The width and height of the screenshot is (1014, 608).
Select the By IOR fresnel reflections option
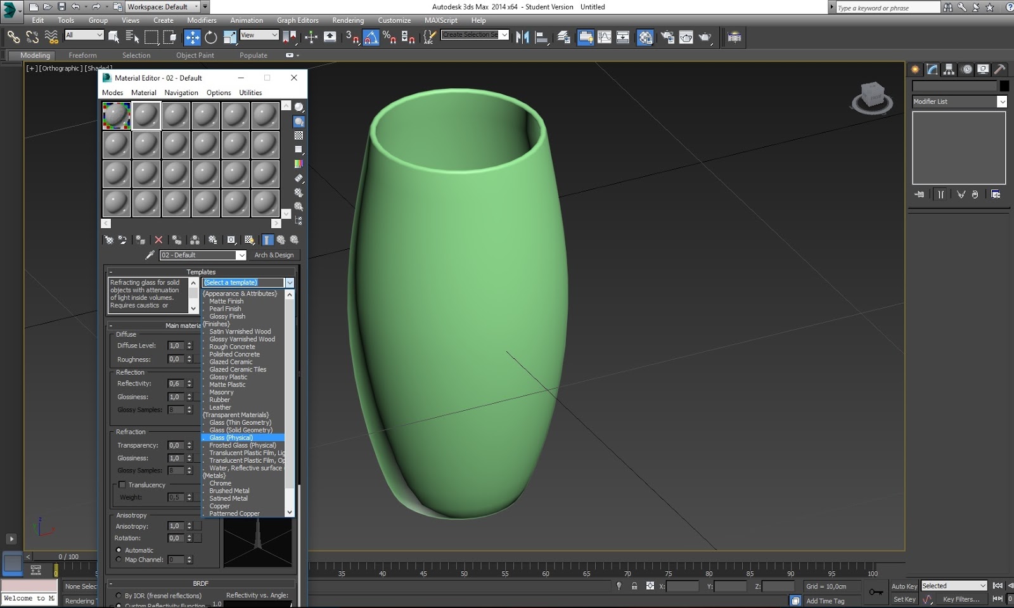[x=119, y=595]
